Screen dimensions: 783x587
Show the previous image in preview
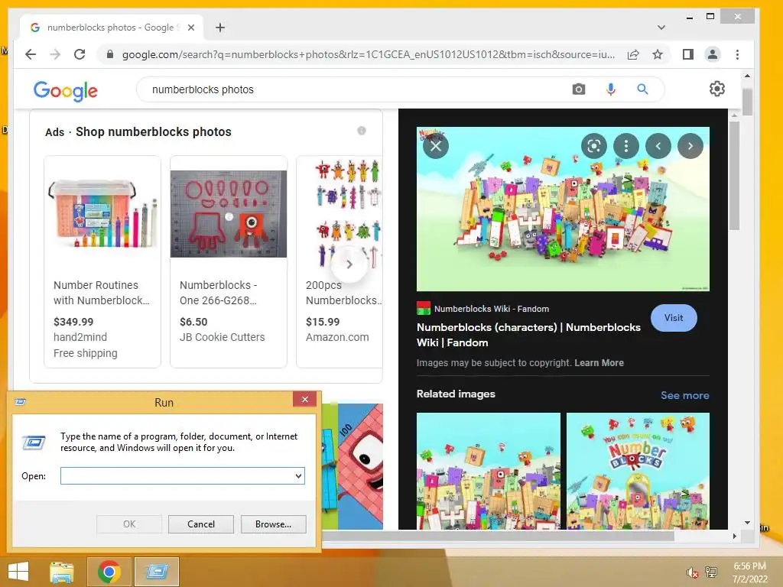pyautogui.click(x=658, y=146)
